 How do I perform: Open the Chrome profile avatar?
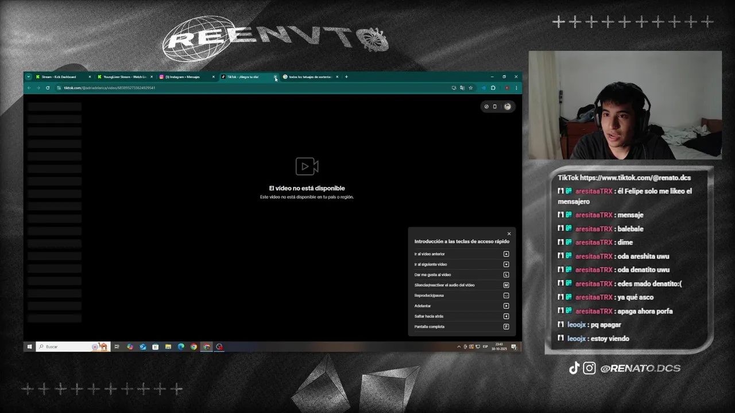[x=506, y=88]
